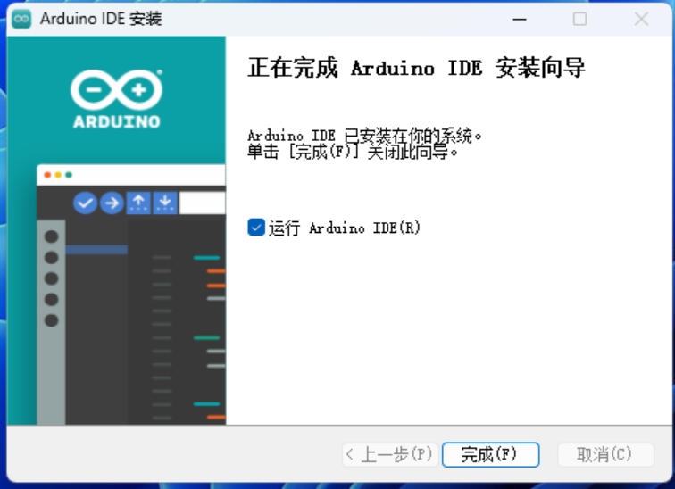Click the checkmark verify icon in illustration
Screen dimensions: 675x489
coord(85,203)
